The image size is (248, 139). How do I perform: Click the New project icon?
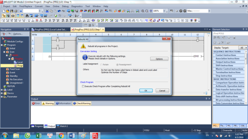pyautogui.click(x=3, y=11)
